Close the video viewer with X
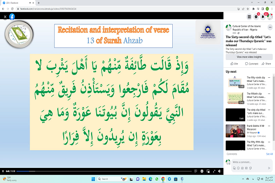 point(4,16)
